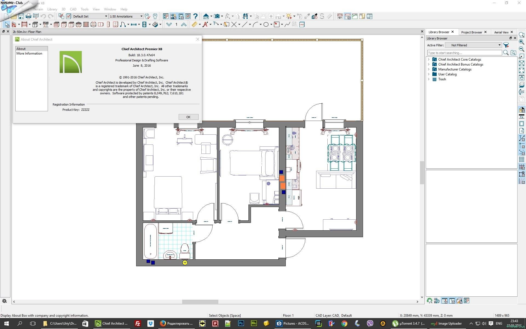Click the Down One Floor chevron
526x329 pixels.
pos(169,25)
